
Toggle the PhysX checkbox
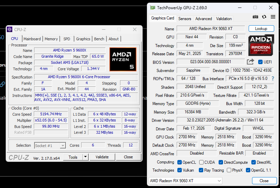(x=229, y=170)
